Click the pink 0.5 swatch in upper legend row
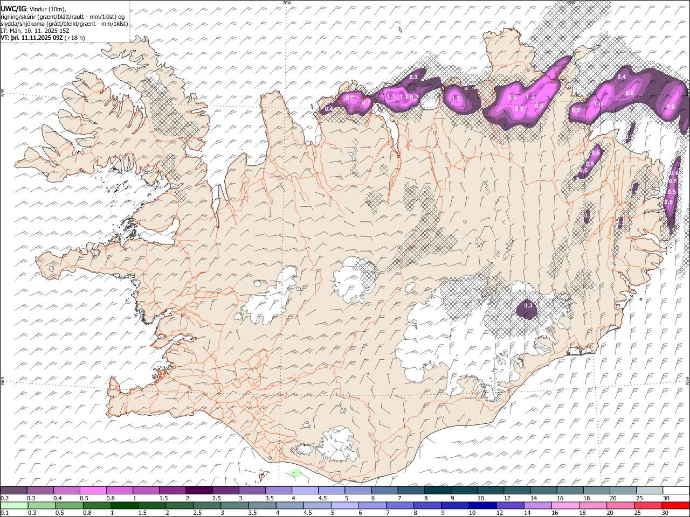Image resolution: width=690 pixels, height=517 pixels. [93, 490]
